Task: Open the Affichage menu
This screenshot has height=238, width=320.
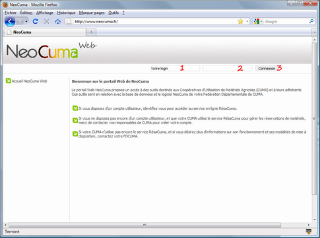Action: 45,13
